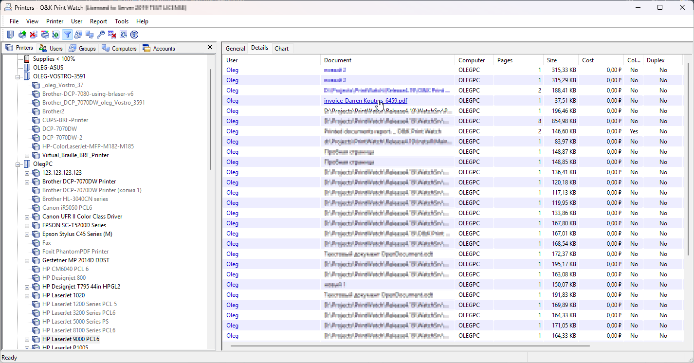Click the key icon in the toolbar
The height and width of the screenshot is (363, 694).
(101, 35)
